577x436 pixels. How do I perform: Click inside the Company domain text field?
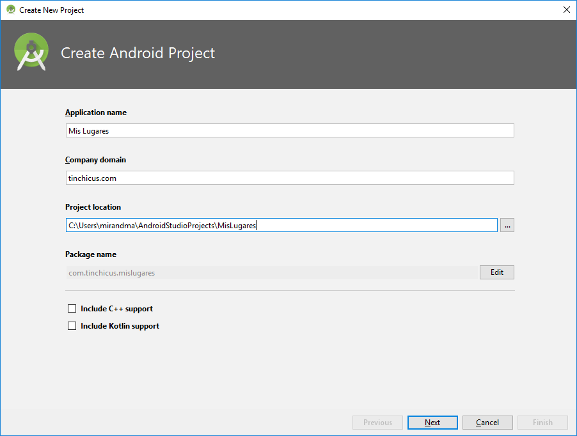pos(288,177)
